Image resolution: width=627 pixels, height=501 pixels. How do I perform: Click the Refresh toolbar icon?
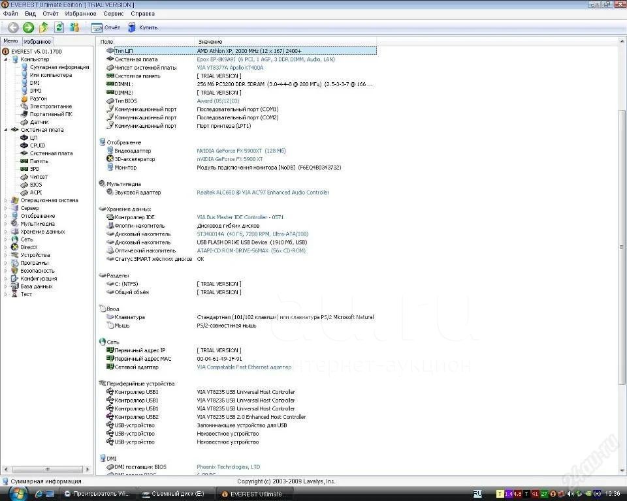59,27
